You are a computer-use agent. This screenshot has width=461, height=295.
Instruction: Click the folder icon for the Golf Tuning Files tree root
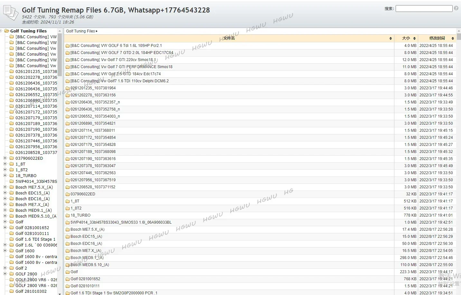tap(7, 31)
